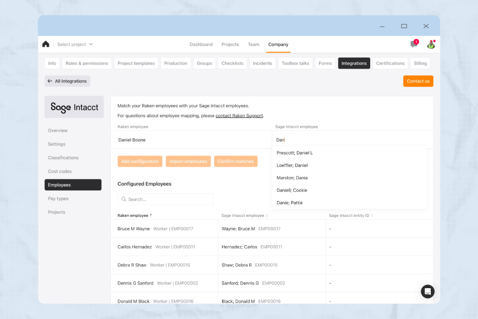478x319 pixels.
Task: Open the Intercom chat bubble
Action: pyautogui.click(x=428, y=291)
